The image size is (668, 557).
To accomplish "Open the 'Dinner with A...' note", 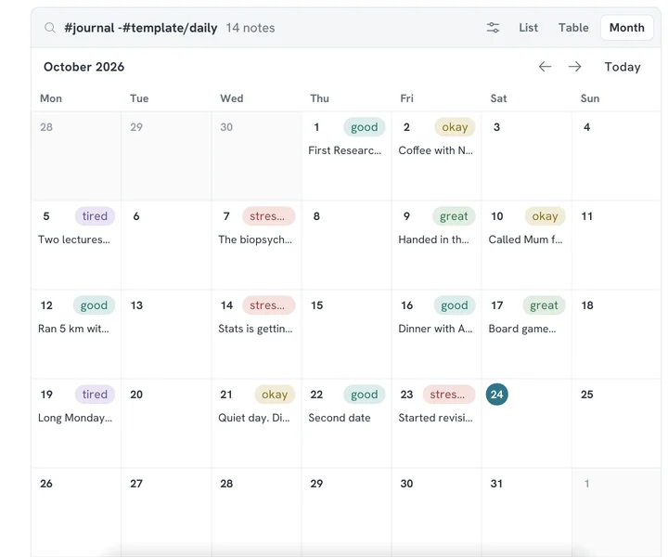I will 435,329.
